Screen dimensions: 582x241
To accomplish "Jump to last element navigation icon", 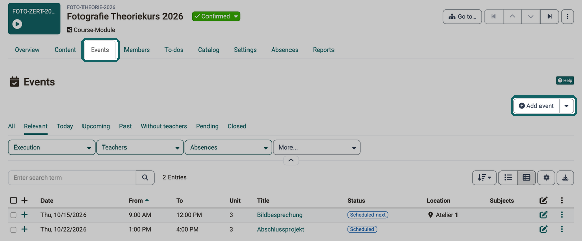I will tap(549, 17).
